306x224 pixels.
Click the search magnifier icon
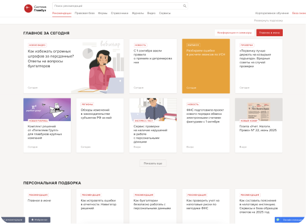point(184,6)
